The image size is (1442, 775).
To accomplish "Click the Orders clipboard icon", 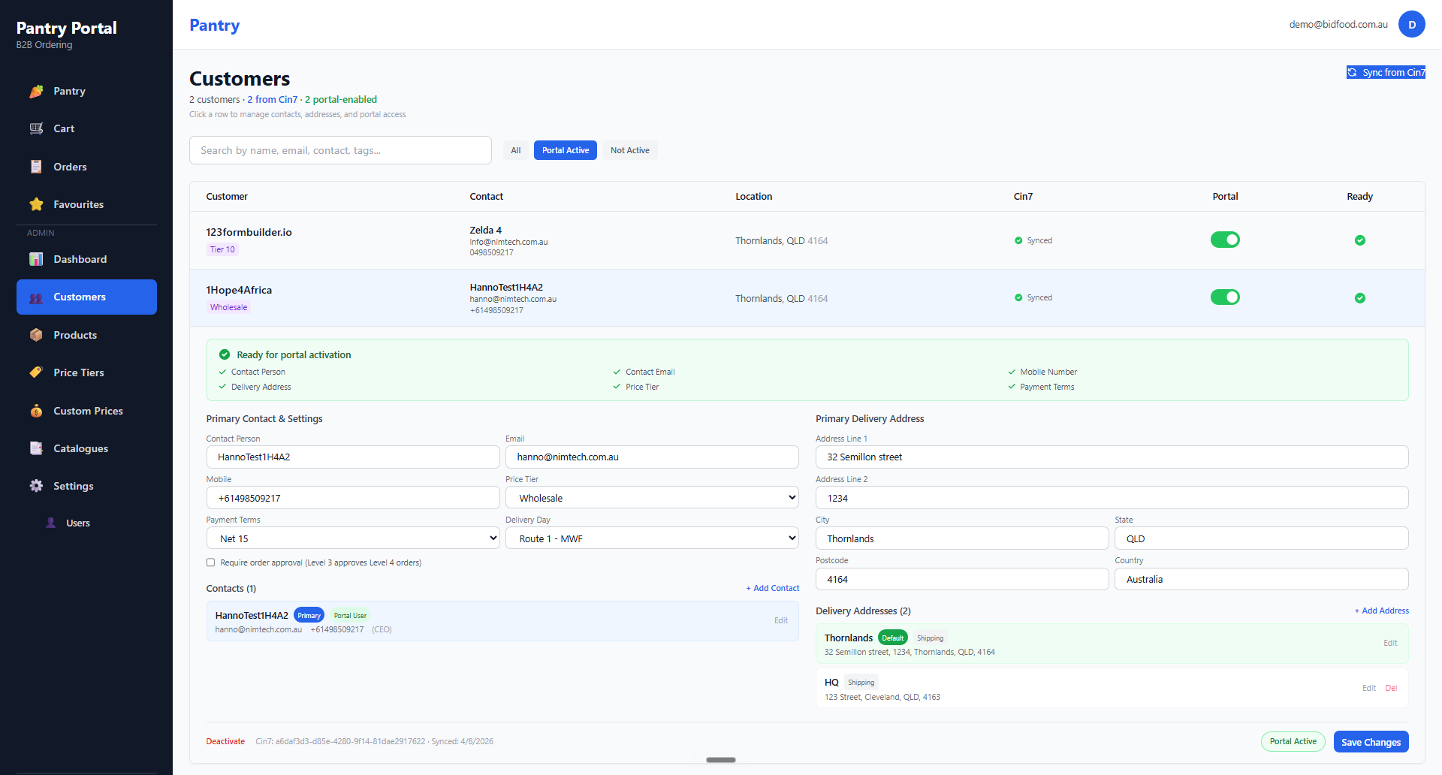I will [36, 167].
